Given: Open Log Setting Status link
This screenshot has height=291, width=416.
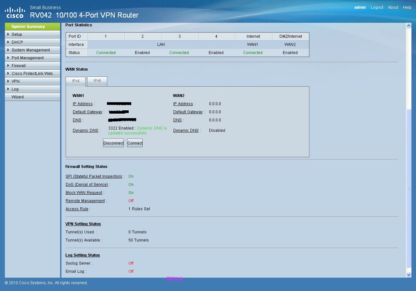Looking at the screenshot, I should pyautogui.click(x=83, y=255).
